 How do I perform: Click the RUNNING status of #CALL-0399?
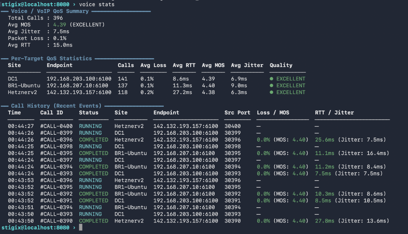click(x=90, y=133)
